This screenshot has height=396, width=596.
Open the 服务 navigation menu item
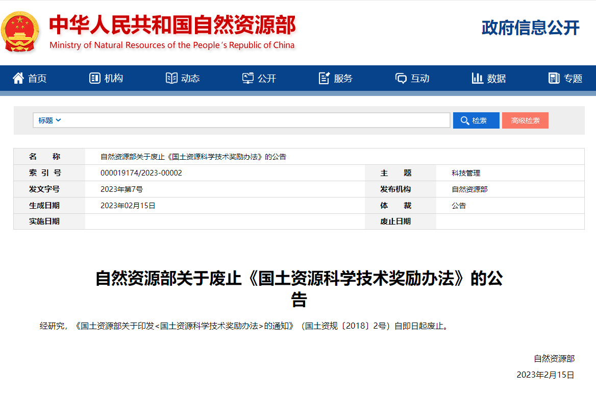[x=343, y=78]
